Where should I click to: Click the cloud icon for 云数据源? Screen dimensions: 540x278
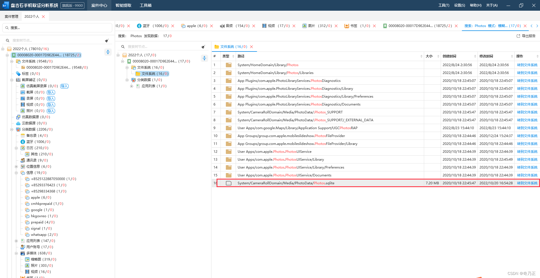(18, 123)
